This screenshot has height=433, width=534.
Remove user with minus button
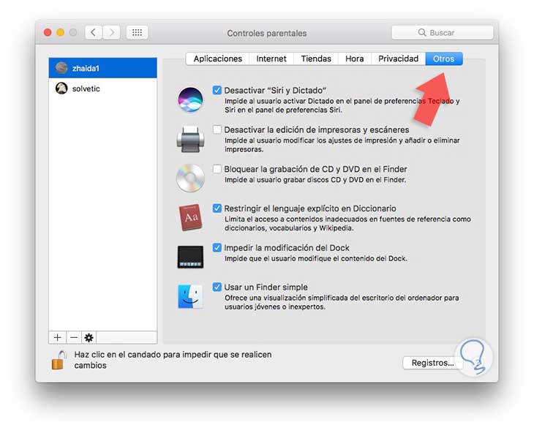(x=74, y=337)
